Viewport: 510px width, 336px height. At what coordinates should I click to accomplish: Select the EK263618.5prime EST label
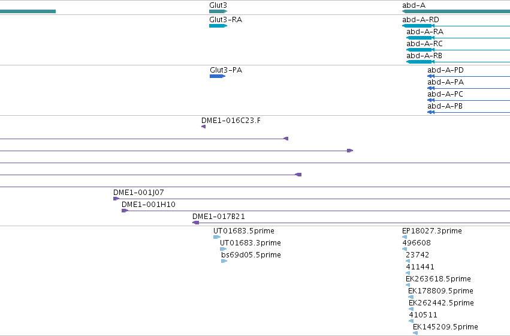[x=438, y=279]
